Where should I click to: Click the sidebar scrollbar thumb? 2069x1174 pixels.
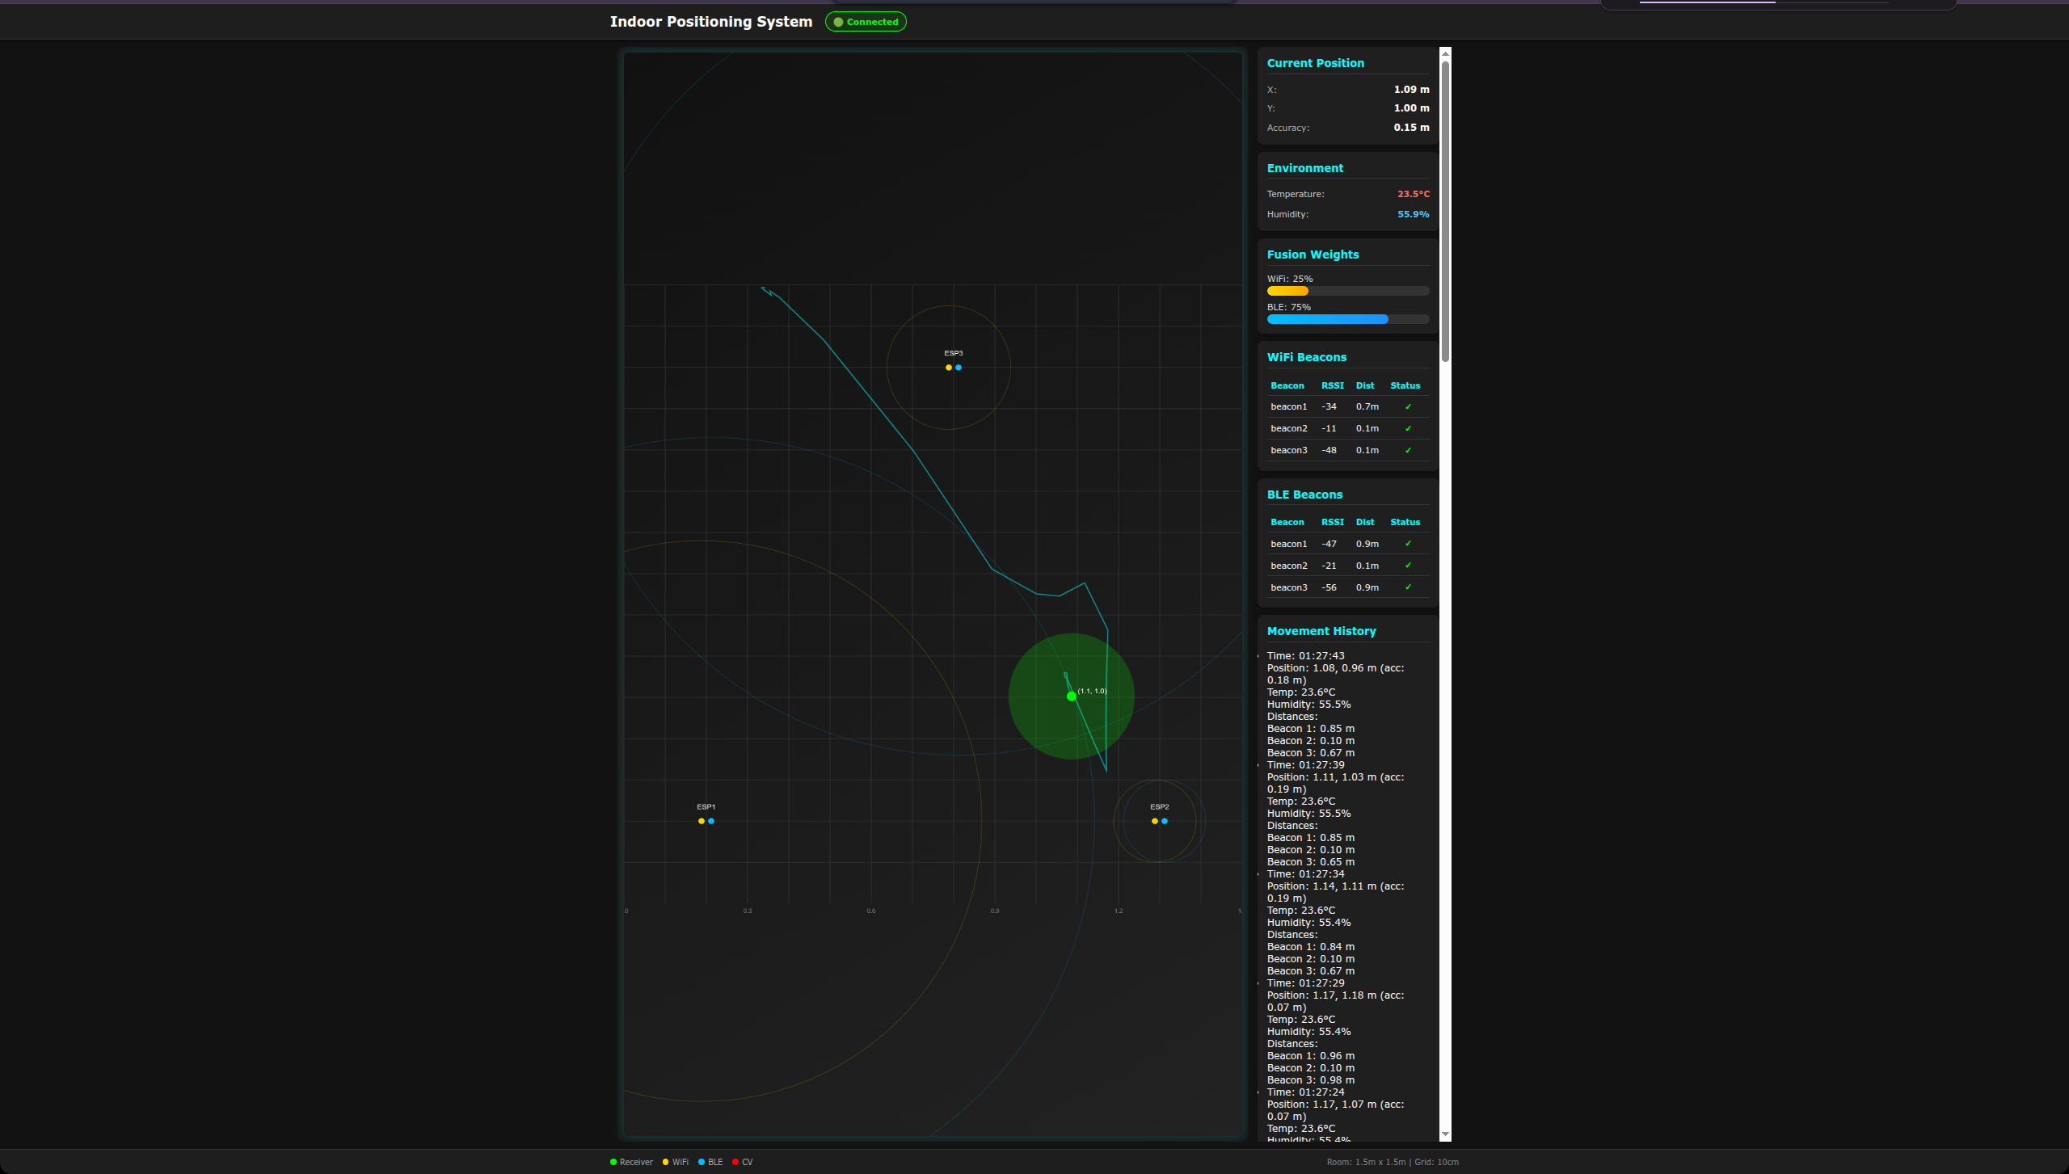1445,210
